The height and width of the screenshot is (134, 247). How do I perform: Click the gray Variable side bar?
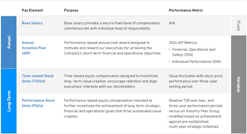click(239, 84)
